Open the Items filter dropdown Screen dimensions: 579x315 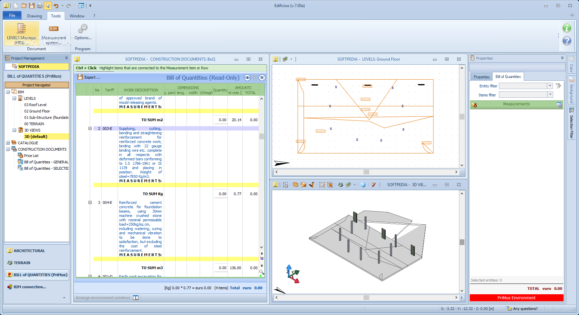pos(550,95)
